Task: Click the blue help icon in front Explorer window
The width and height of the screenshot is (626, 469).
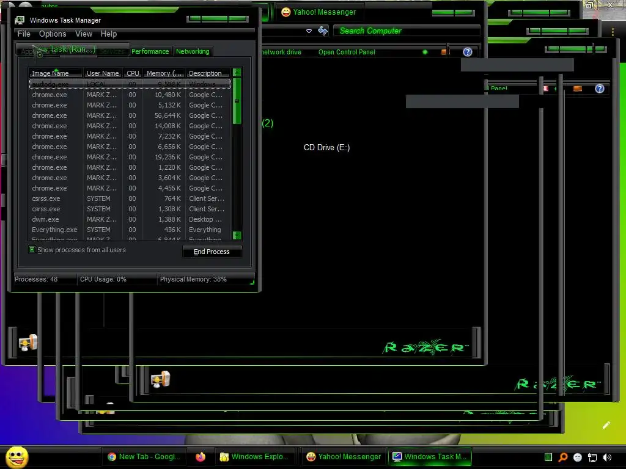Action: (468, 52)
